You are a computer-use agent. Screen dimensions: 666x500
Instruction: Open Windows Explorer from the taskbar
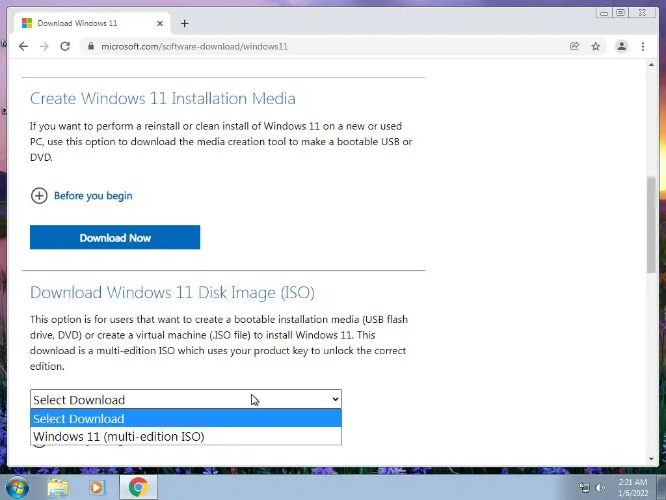click(x=58, y=487)
